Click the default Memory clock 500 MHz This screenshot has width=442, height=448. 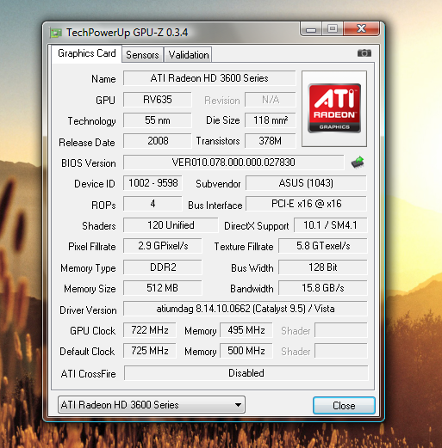246,351
